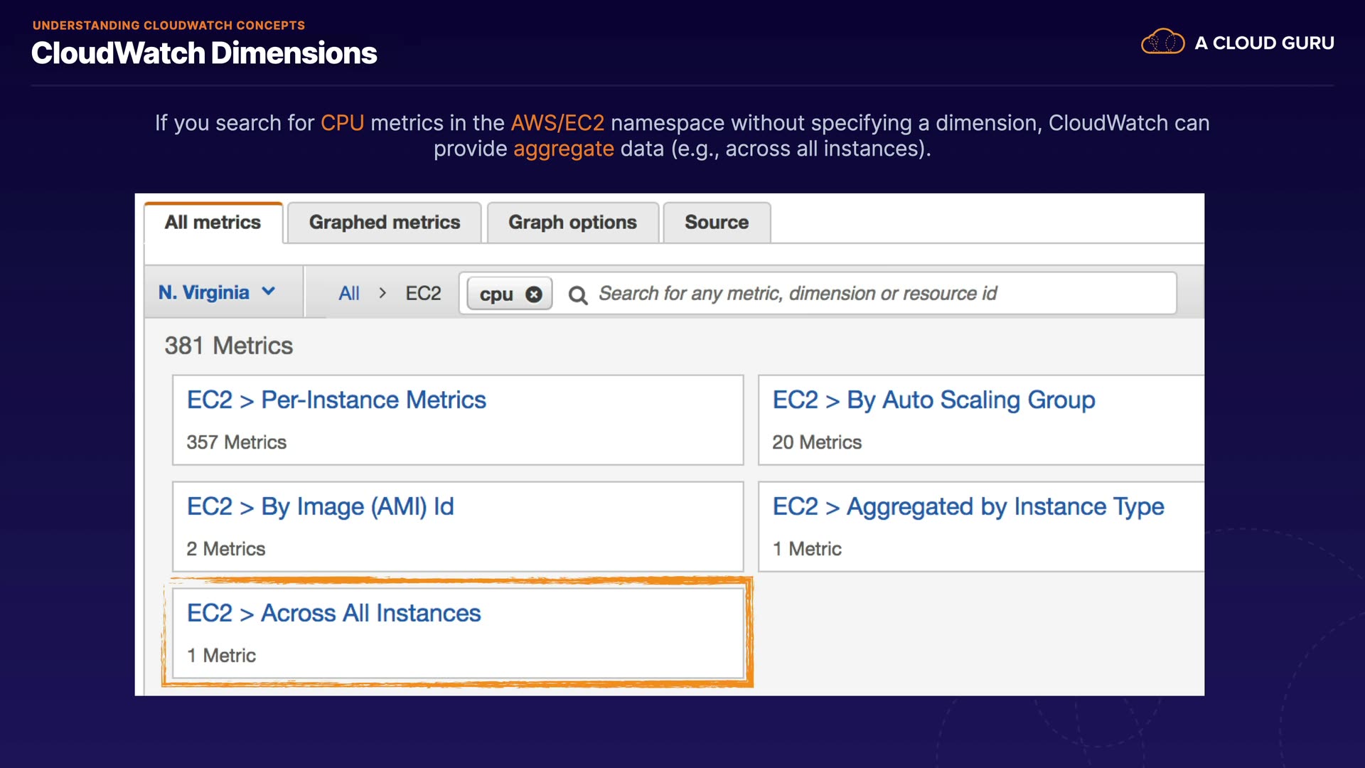Open the N. Virginia region selector
The image size is (1365, 768).
click(204, 292)
